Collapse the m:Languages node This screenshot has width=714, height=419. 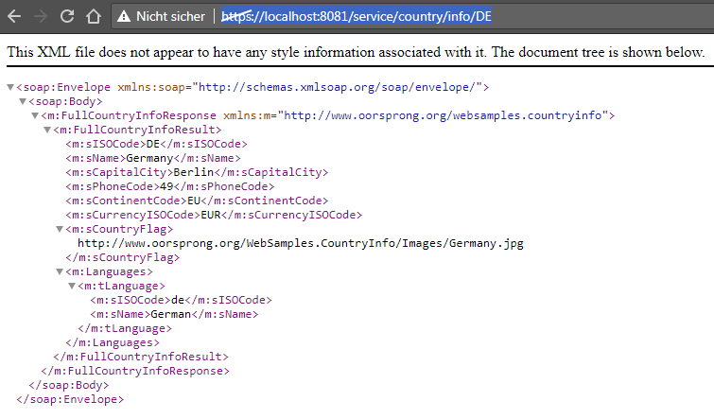coord(60,271)
